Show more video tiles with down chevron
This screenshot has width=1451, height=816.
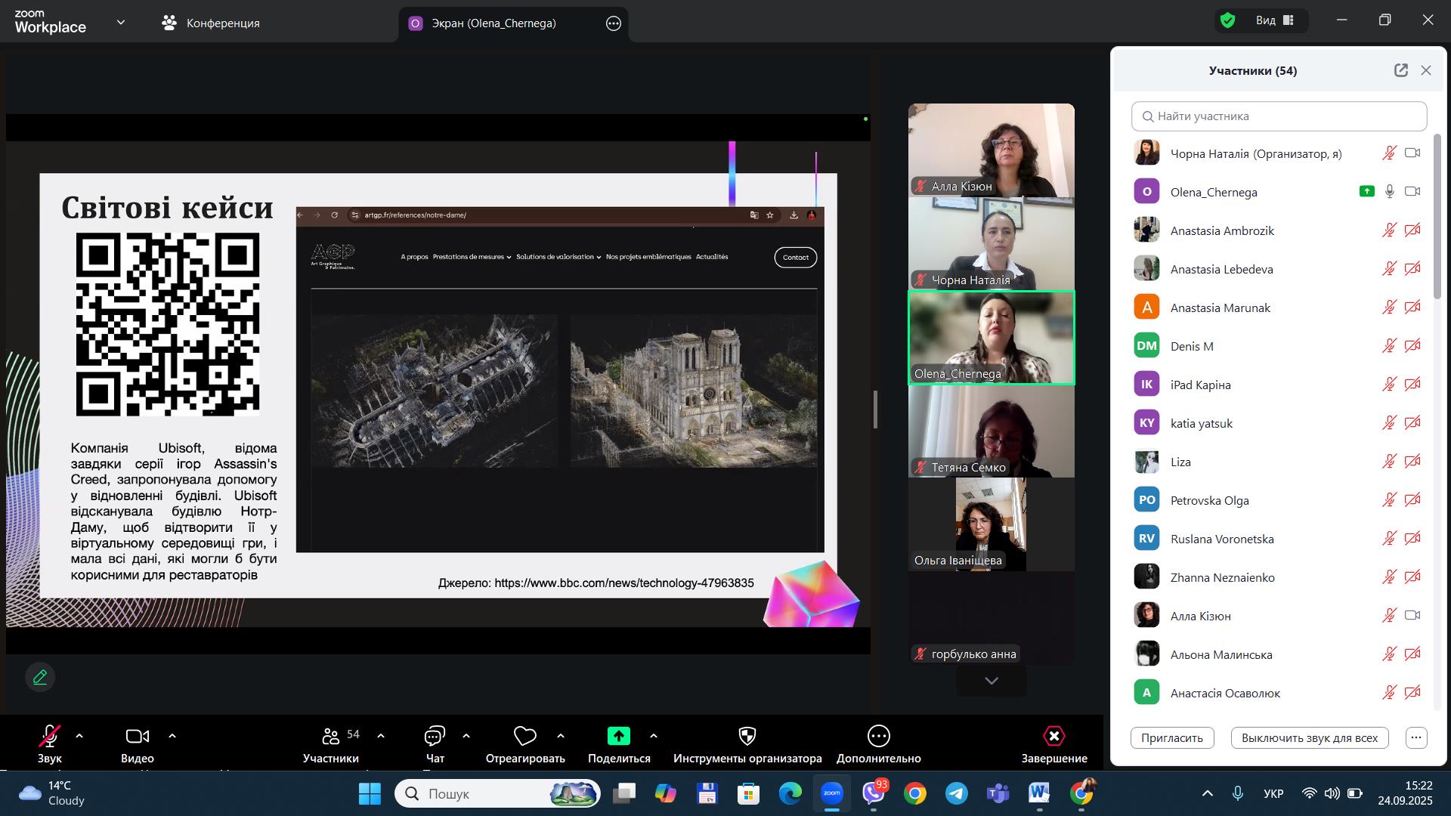tap(991, 681)
